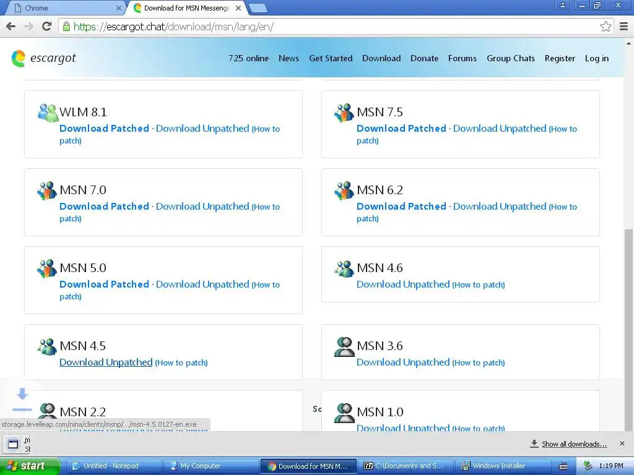The height and width of the screenshot is (475, 634).
Task: Reload the page with refresh icon
Action: click(47, 27)
